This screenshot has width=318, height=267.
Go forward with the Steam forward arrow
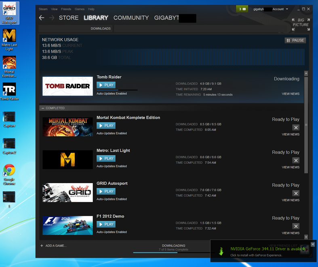point(52,18)
